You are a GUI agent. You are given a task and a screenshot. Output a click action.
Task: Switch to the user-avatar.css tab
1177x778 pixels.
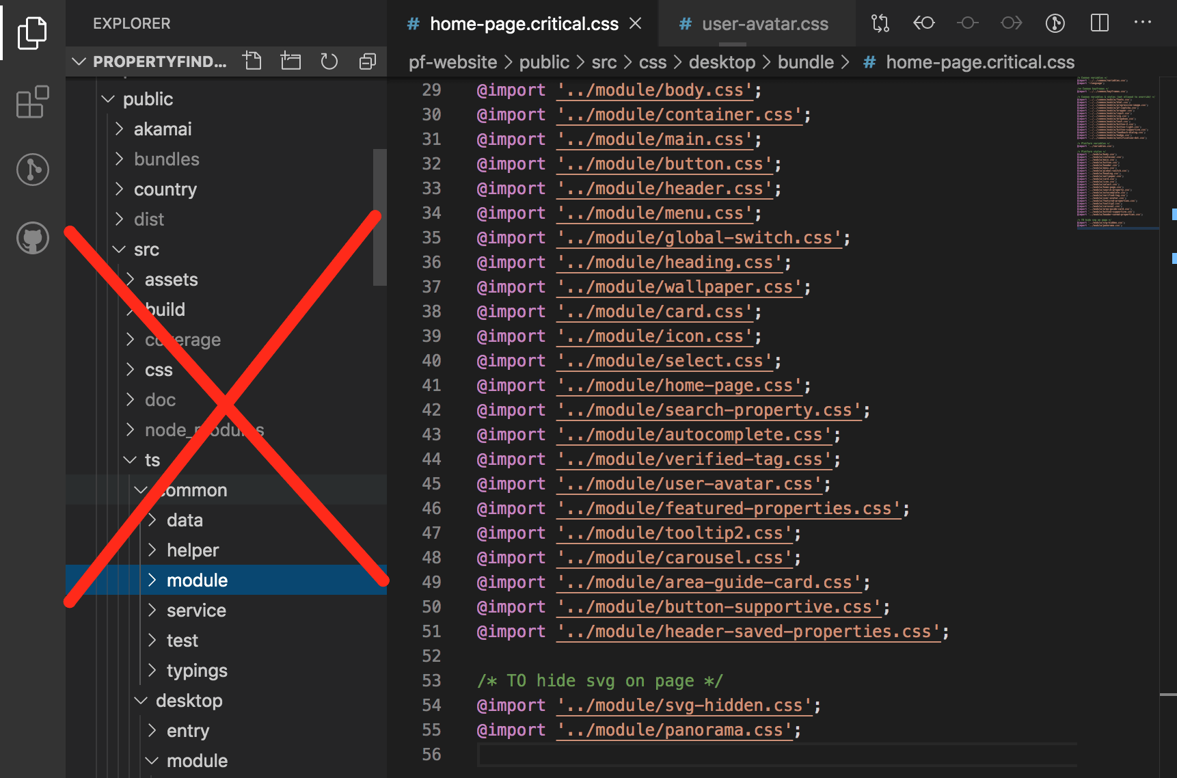click(x=764, y=24)
